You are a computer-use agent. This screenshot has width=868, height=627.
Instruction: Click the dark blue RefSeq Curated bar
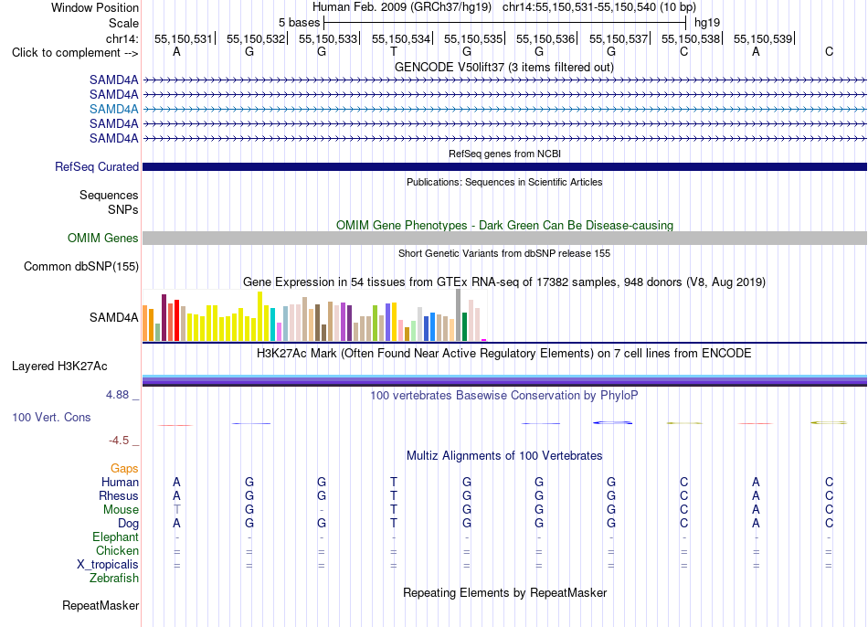click(x=504, y=166)
